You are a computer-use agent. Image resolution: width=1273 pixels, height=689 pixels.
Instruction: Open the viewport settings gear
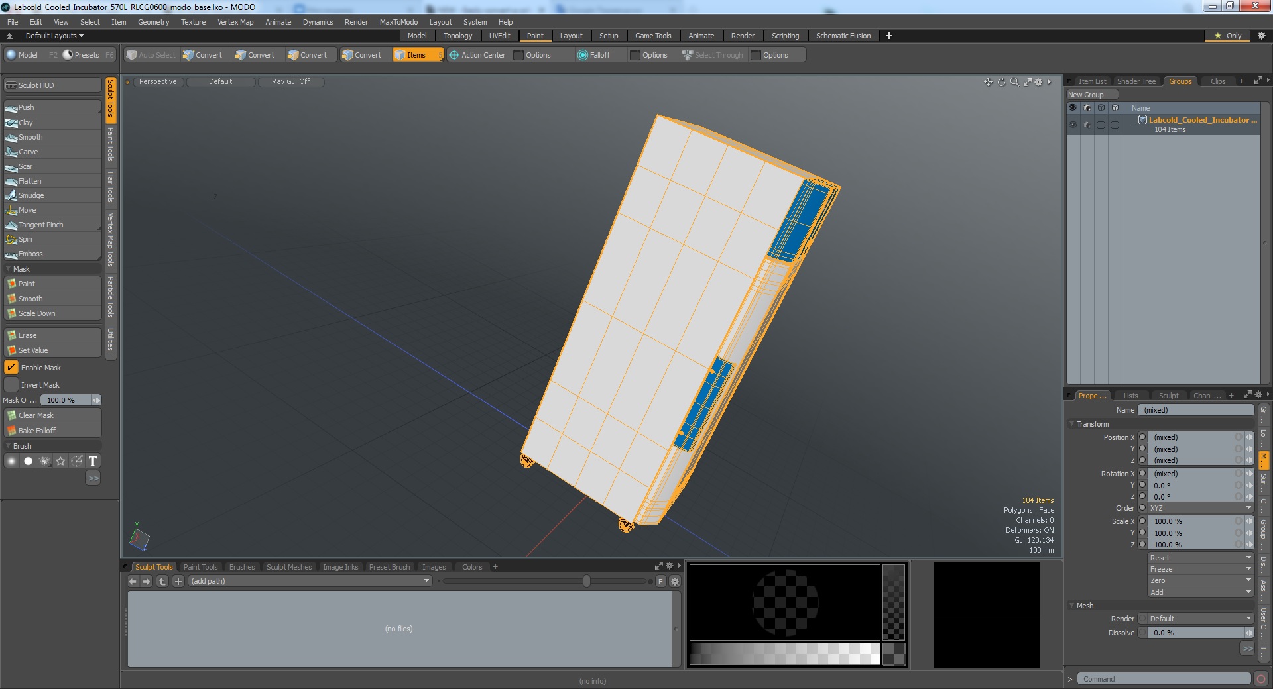(x=1038, y=82)
